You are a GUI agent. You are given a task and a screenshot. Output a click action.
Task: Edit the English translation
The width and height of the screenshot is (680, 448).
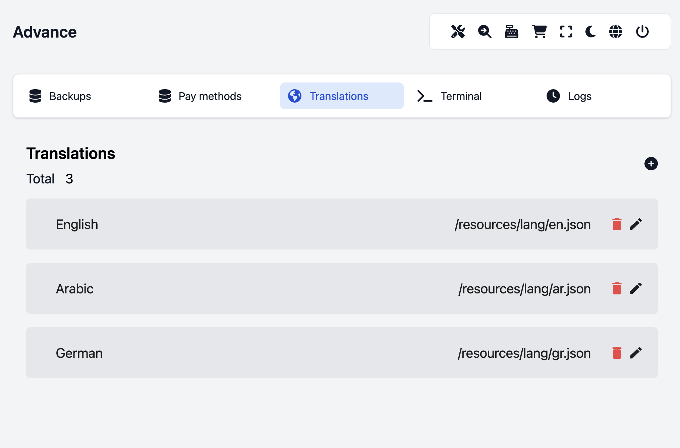pos(635,224)
